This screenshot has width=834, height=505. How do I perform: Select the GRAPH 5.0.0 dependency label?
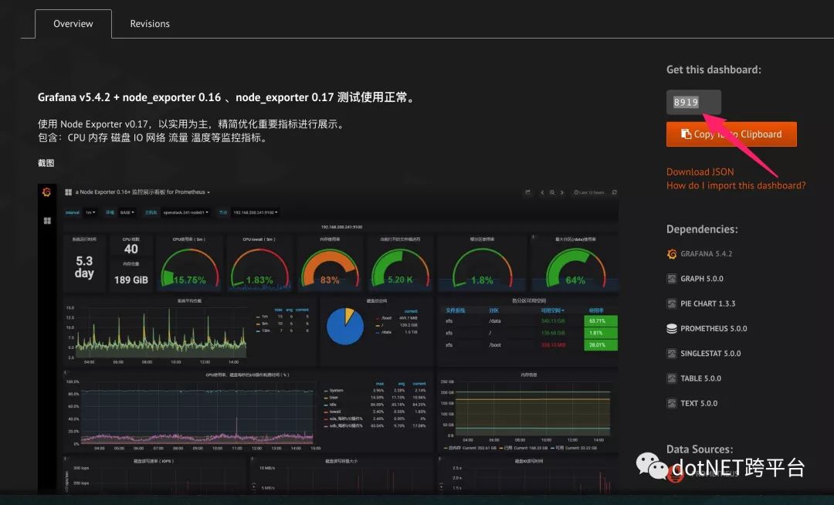[x=701, y=279]
